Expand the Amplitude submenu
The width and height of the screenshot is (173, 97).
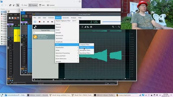[x=67, y=42]
